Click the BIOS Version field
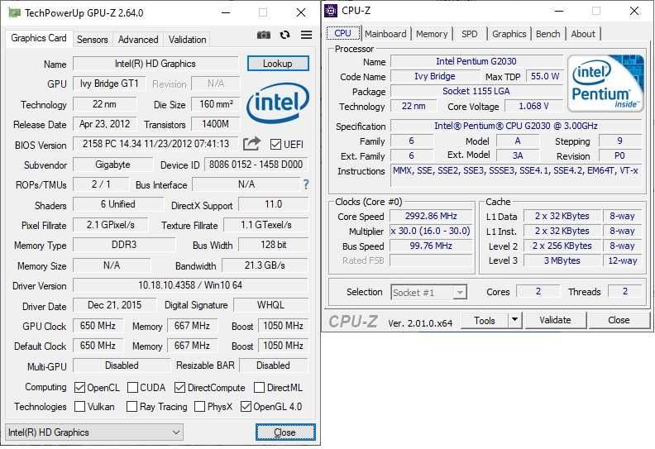The image size is (655, 449). [x=155, y=144]
